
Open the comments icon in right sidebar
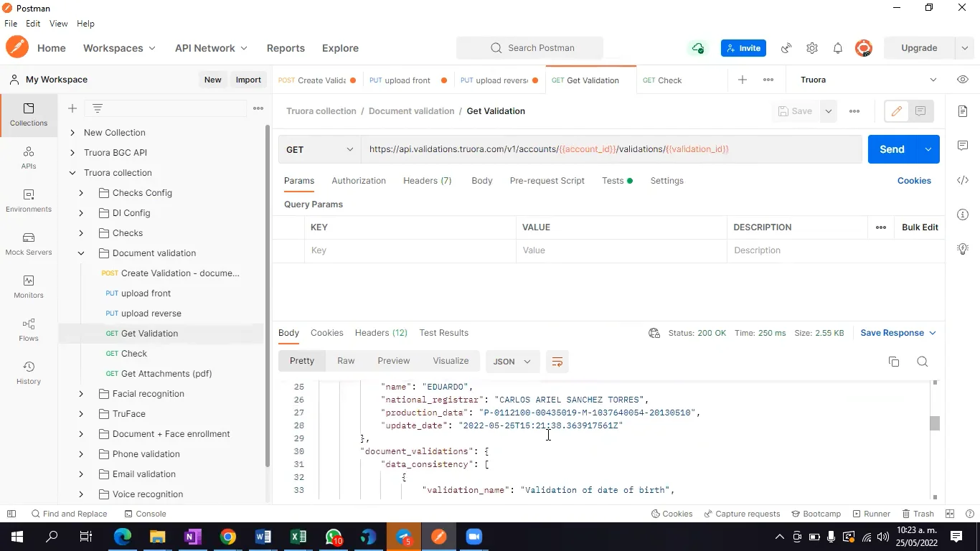[963, 146]
